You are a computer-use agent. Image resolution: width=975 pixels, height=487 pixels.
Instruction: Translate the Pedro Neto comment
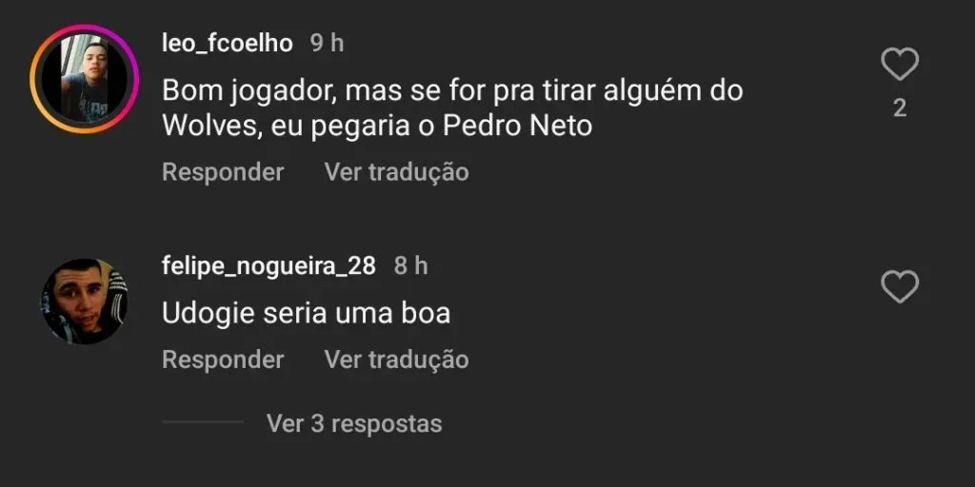(x=396, y=172)
